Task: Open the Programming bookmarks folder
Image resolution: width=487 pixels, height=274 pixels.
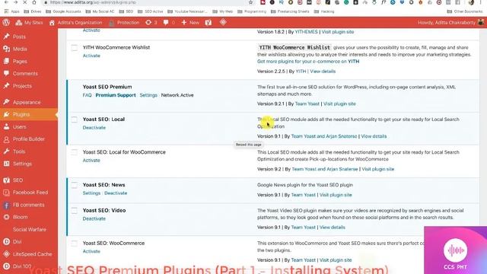Action: click(252, 11)
